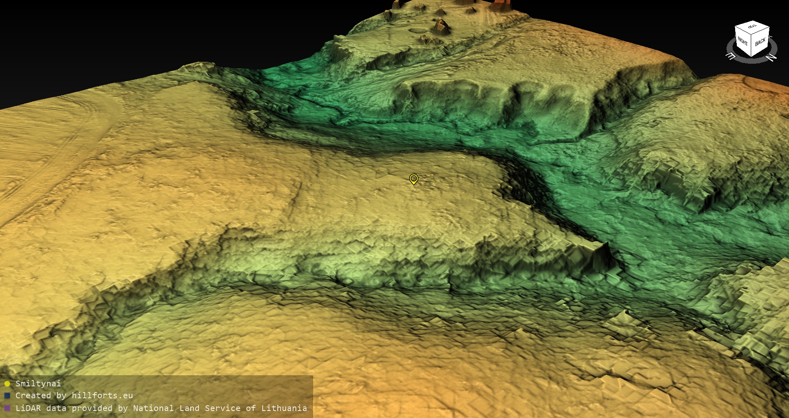Click the word LiDAR in the legend
Image resolution: width=789 pixels, height=418 pixels.
pyautogui.click(x=28, y=408)
